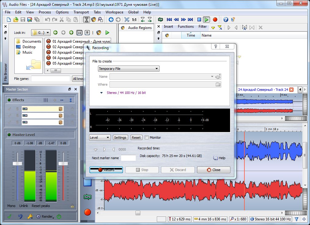This screenshot has height=225, width=310.
Task: Click the Record button in the dialog
Action: coord(106,170)
